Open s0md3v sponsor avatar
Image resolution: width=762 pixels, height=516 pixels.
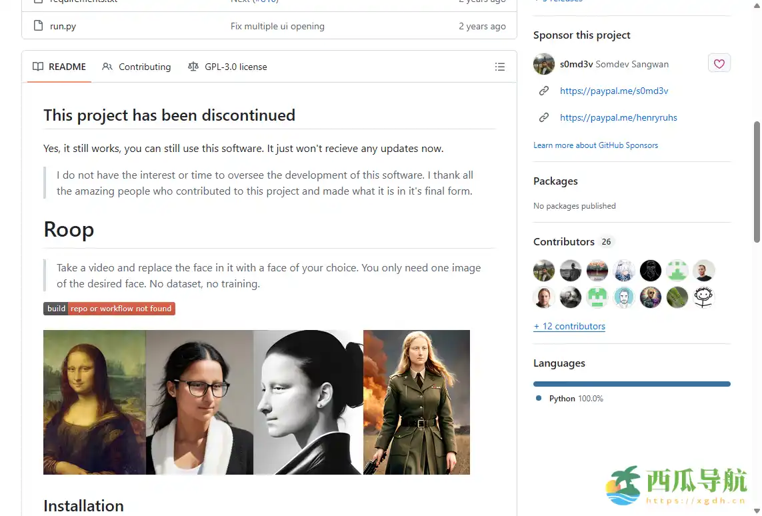pyautogui.click(x=544, y=64)
